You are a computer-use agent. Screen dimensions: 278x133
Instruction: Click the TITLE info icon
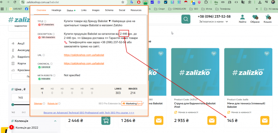coord(45,21)
